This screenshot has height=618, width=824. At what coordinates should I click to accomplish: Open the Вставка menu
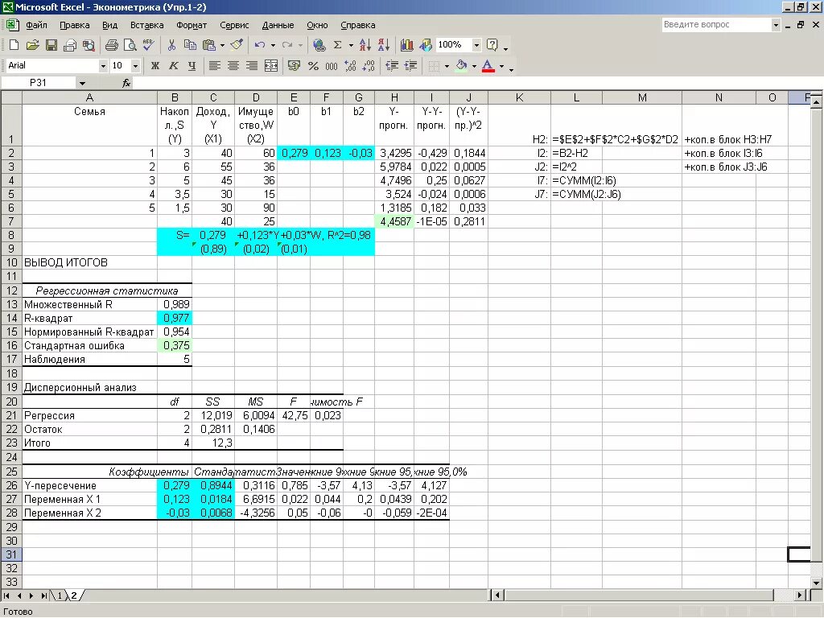coord(147,25)
